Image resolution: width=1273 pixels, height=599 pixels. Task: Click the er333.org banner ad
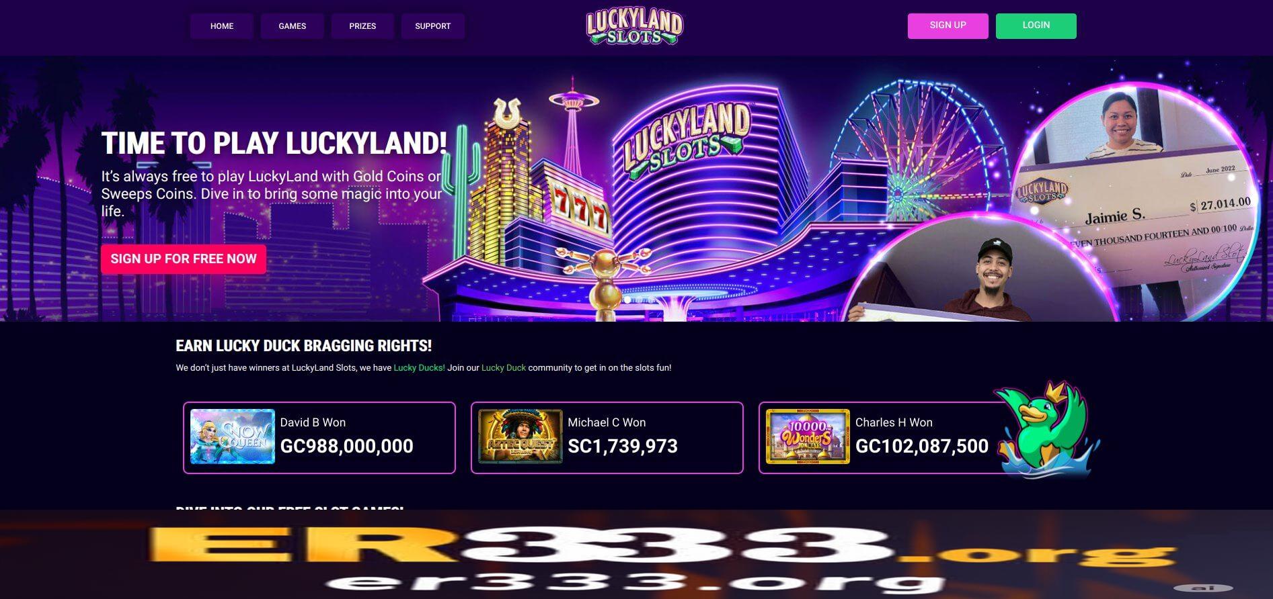tap(636, 554)
